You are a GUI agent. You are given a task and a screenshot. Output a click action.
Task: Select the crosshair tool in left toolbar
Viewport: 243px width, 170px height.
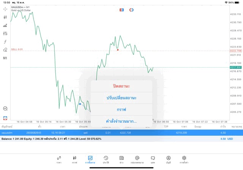5,9
